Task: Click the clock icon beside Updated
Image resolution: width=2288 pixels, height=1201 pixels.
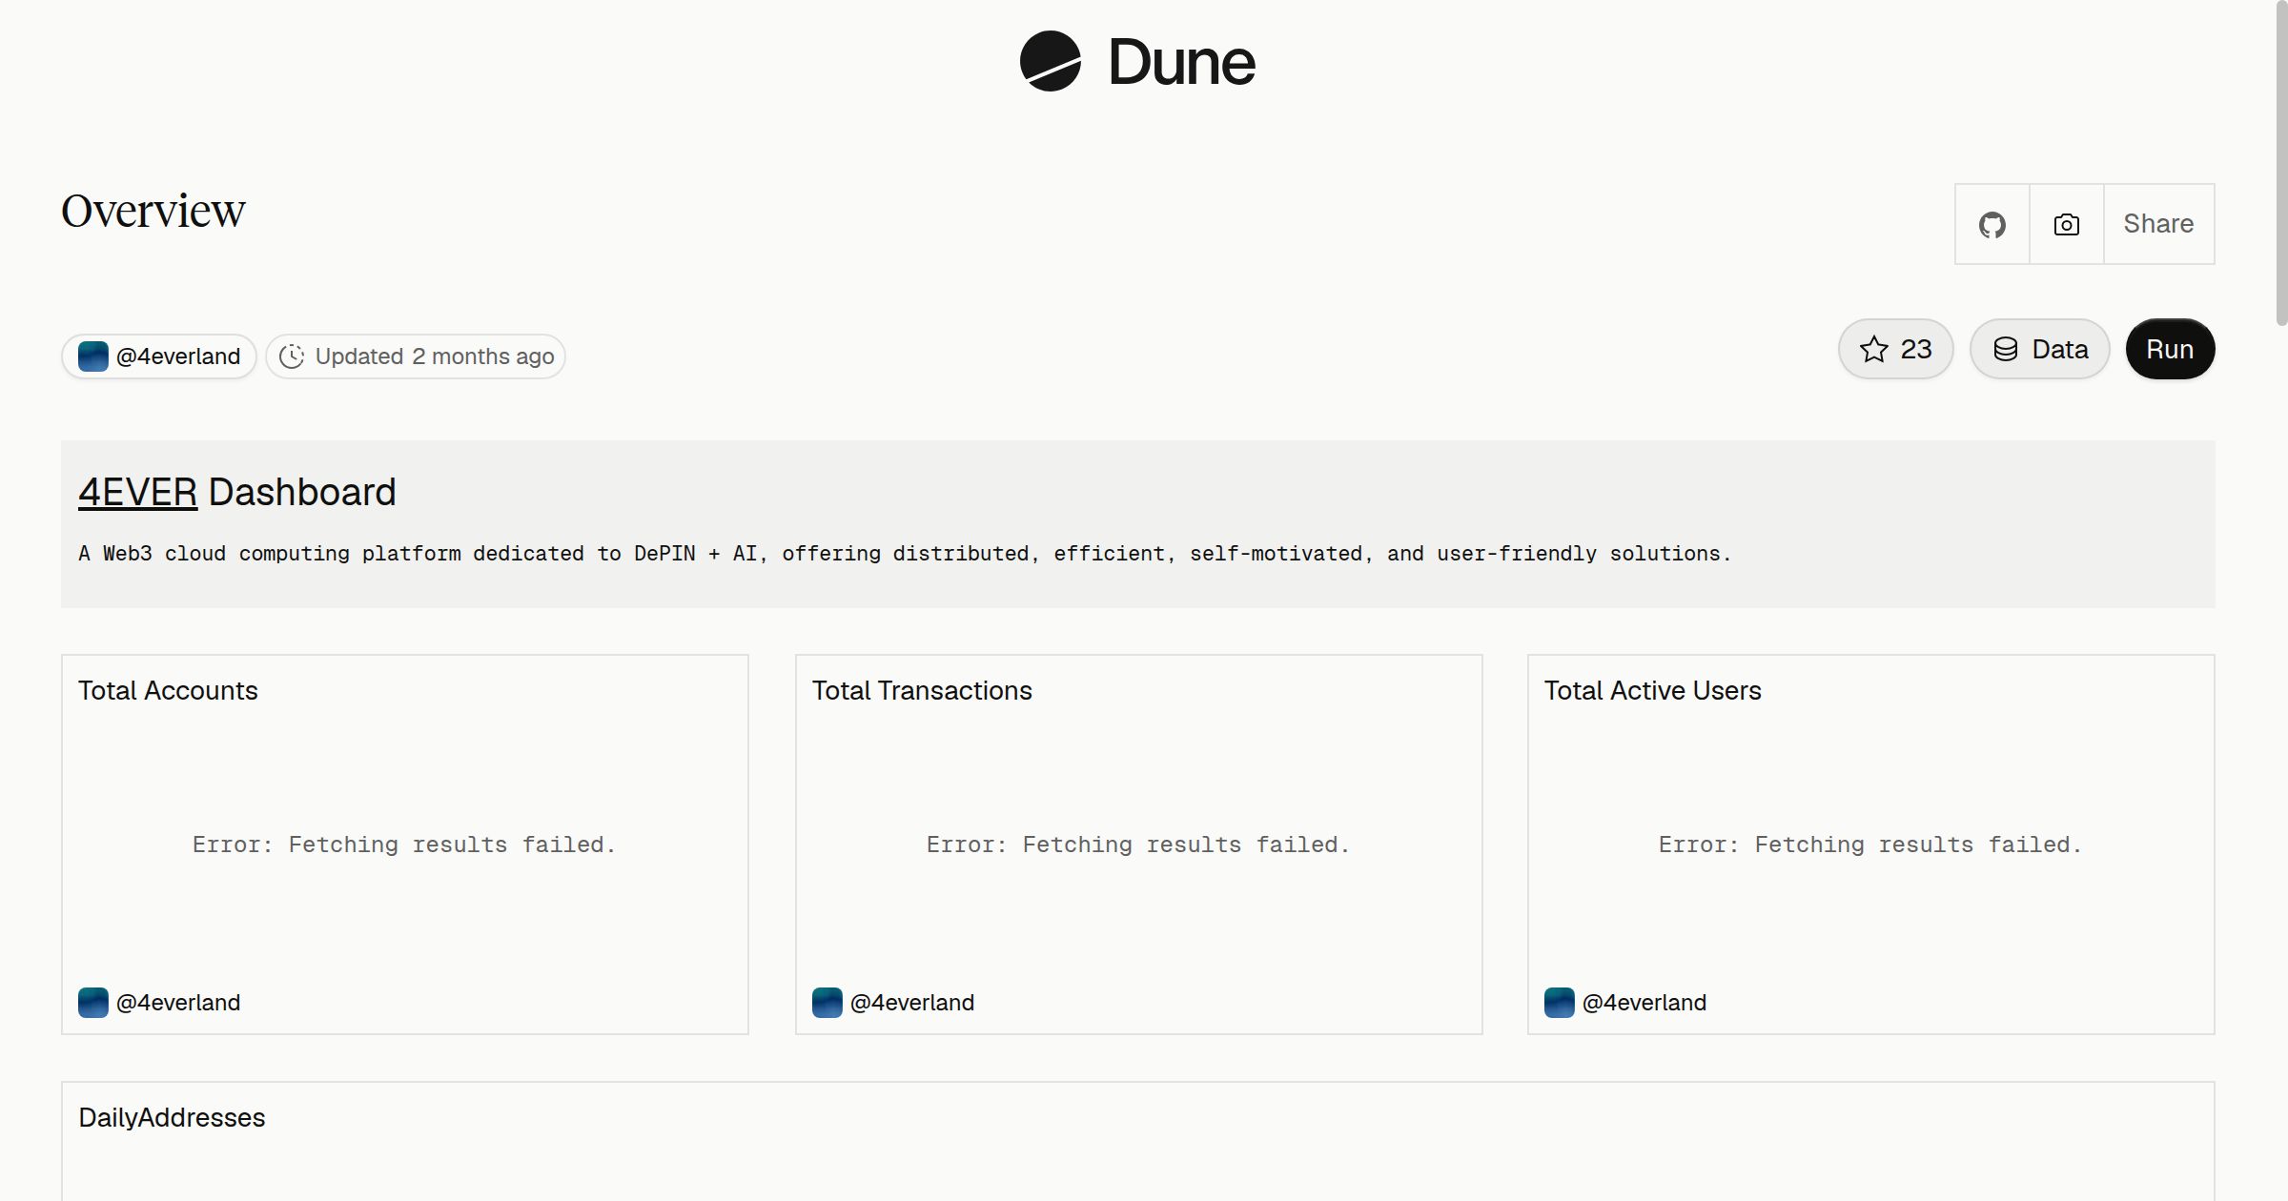Action: pos(292,356)
